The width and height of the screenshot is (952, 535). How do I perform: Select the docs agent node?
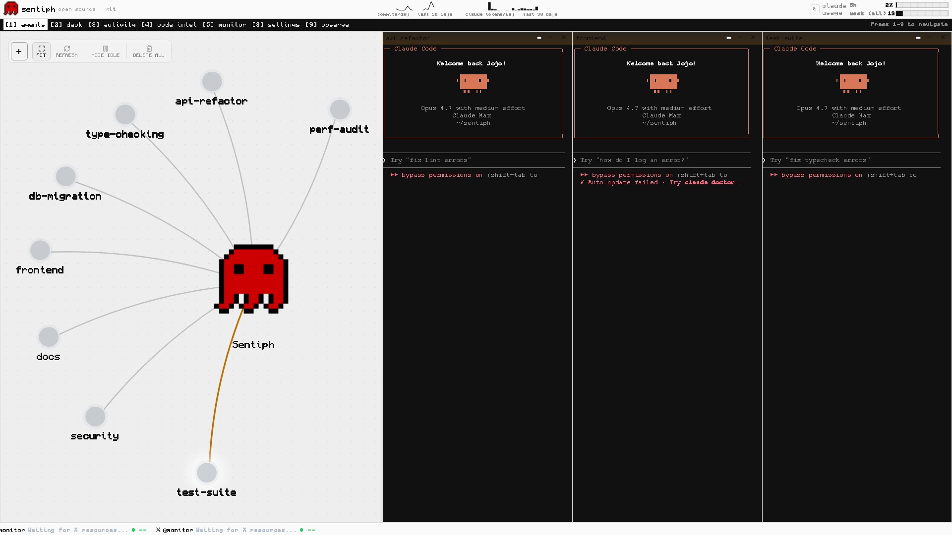pyautogui.click(x=49, y=337)
